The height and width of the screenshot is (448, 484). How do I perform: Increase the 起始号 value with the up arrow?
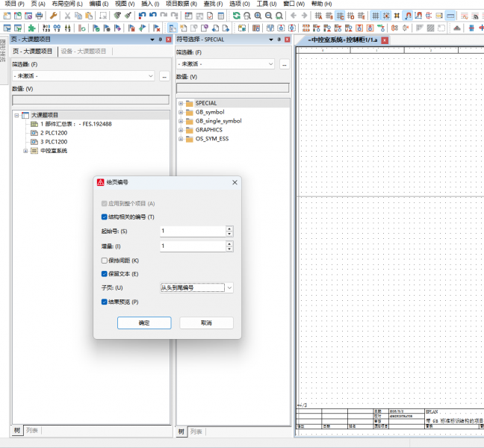tap(229, 228)
